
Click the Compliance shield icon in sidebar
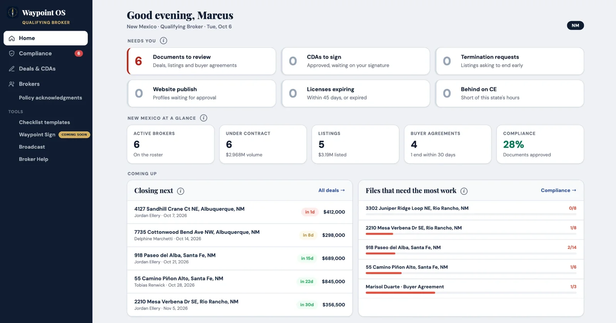12,53
